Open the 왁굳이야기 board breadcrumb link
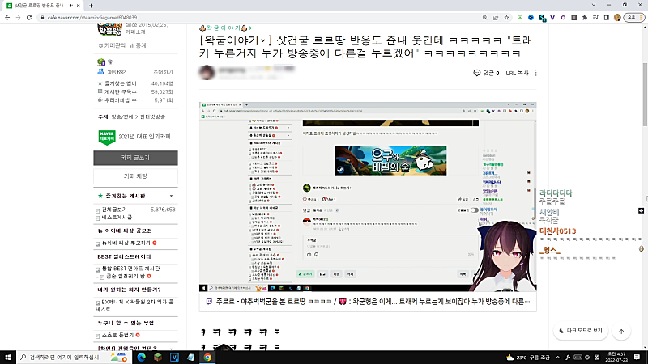The image size is (648, 364). point(226,28)
